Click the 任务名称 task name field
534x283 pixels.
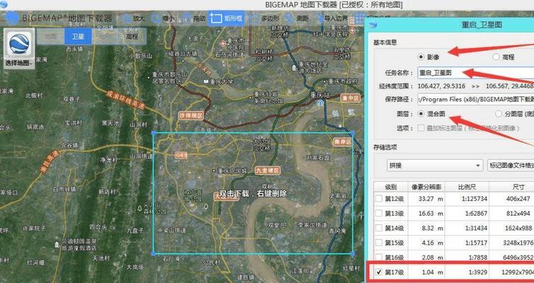pos(476,73)
